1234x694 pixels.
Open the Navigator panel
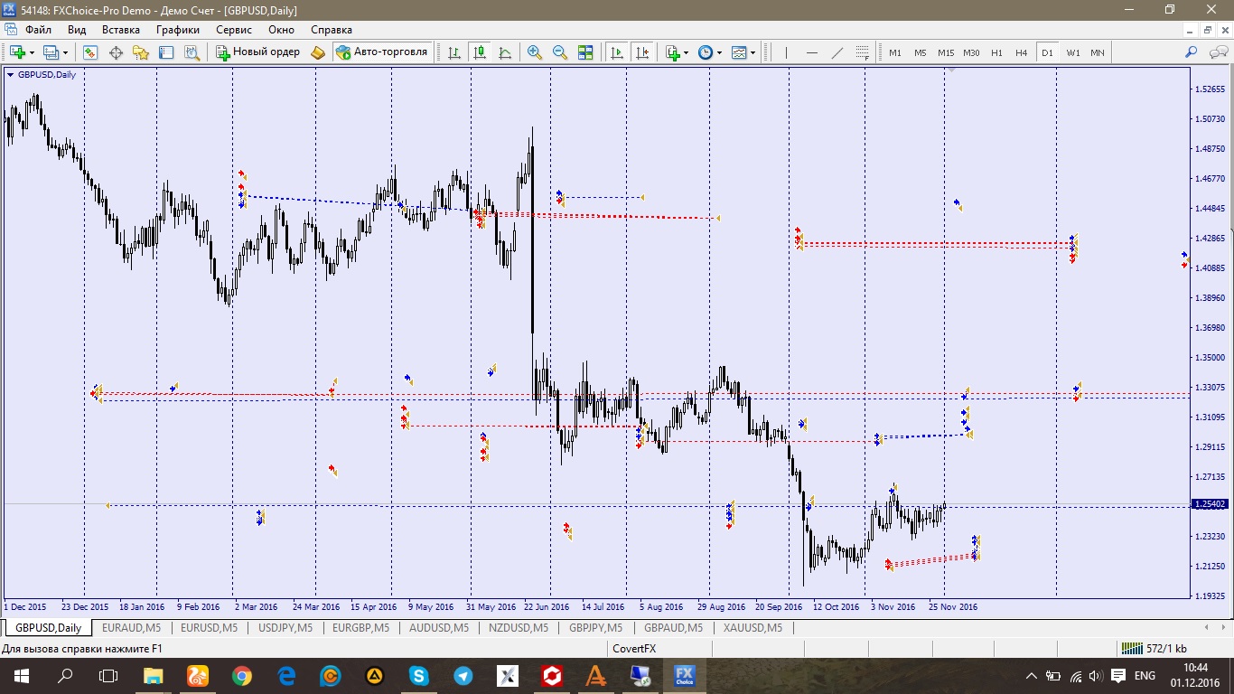(x=141, y=52)
